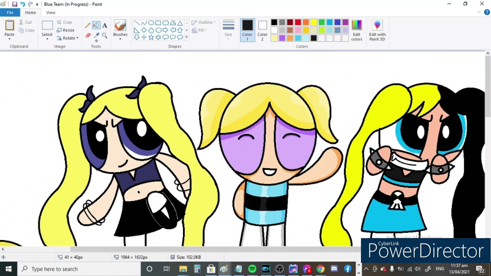Pick the orange color swatch
The width and height of the screenshot is (491, 276).
pos(306,23)
